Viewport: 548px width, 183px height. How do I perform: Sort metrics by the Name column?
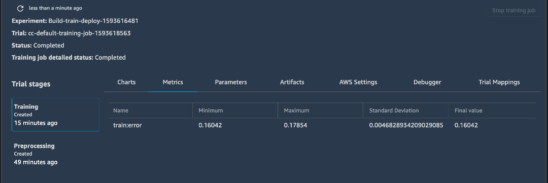tap(121, 111)
